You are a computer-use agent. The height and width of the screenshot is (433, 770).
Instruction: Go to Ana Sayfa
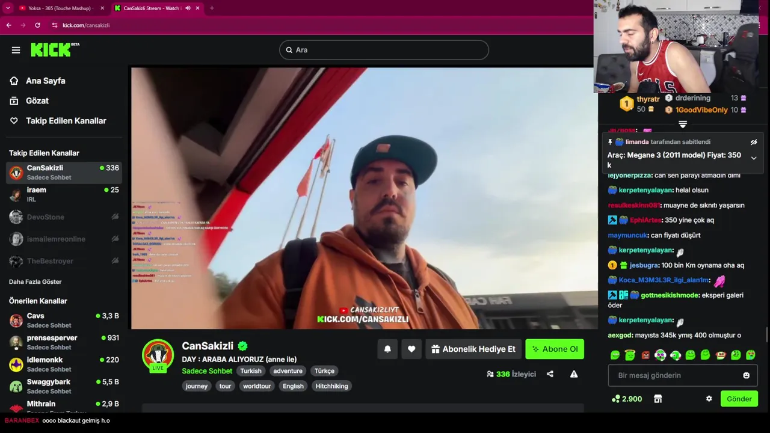(46, 81)
